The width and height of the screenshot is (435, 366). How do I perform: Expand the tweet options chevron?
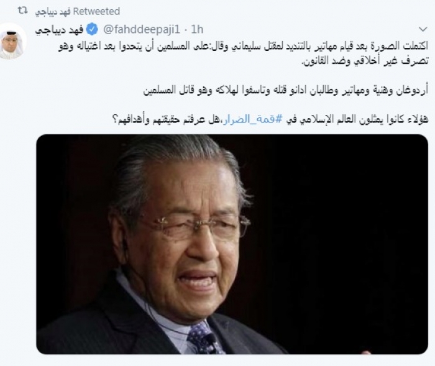423,29
